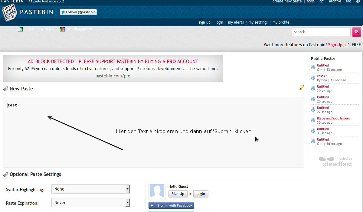Image resolution: width=363 pixels, height=212 pixels.
Task: Click the pastebin.com/pro text in banner
Action: [113, 76]
